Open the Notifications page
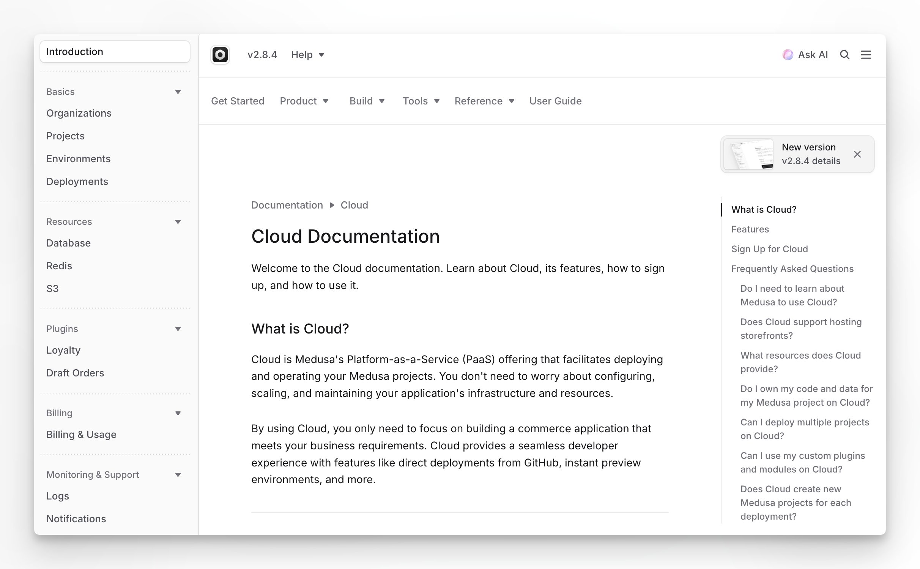This screenshot has height=569, width=920. pyautogui.click(x=76, y=519)
